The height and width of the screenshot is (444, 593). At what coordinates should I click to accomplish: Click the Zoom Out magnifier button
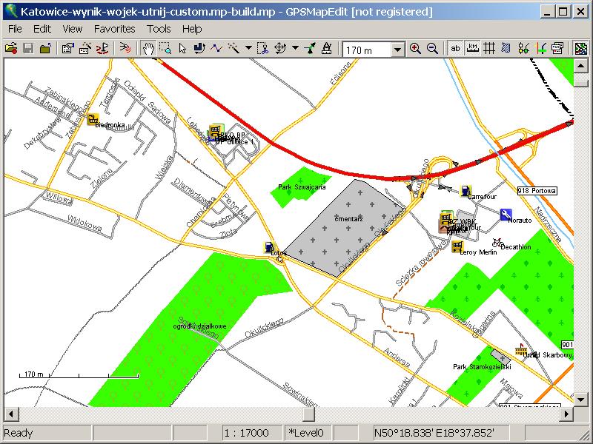pos(432,49)
